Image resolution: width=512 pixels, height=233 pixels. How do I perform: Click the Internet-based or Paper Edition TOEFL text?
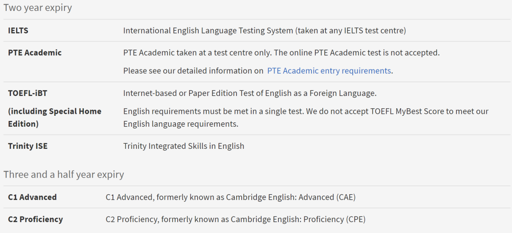click(x=250, y=93)
